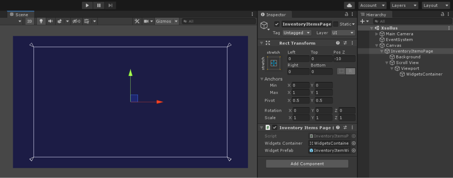Click the object picker for Widget Prefab

354,151
